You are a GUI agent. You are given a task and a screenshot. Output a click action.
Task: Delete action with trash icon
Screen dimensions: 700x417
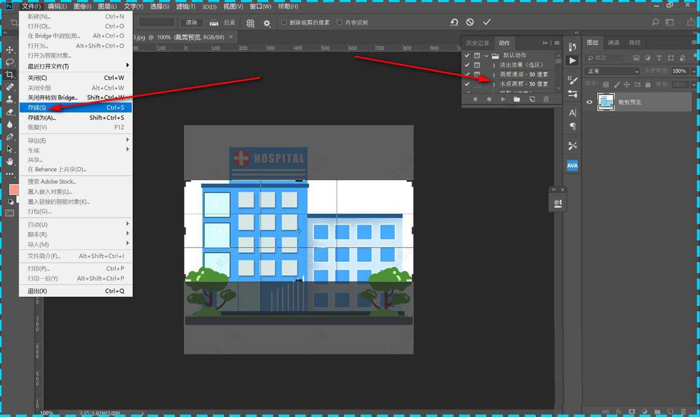[546, 100]
